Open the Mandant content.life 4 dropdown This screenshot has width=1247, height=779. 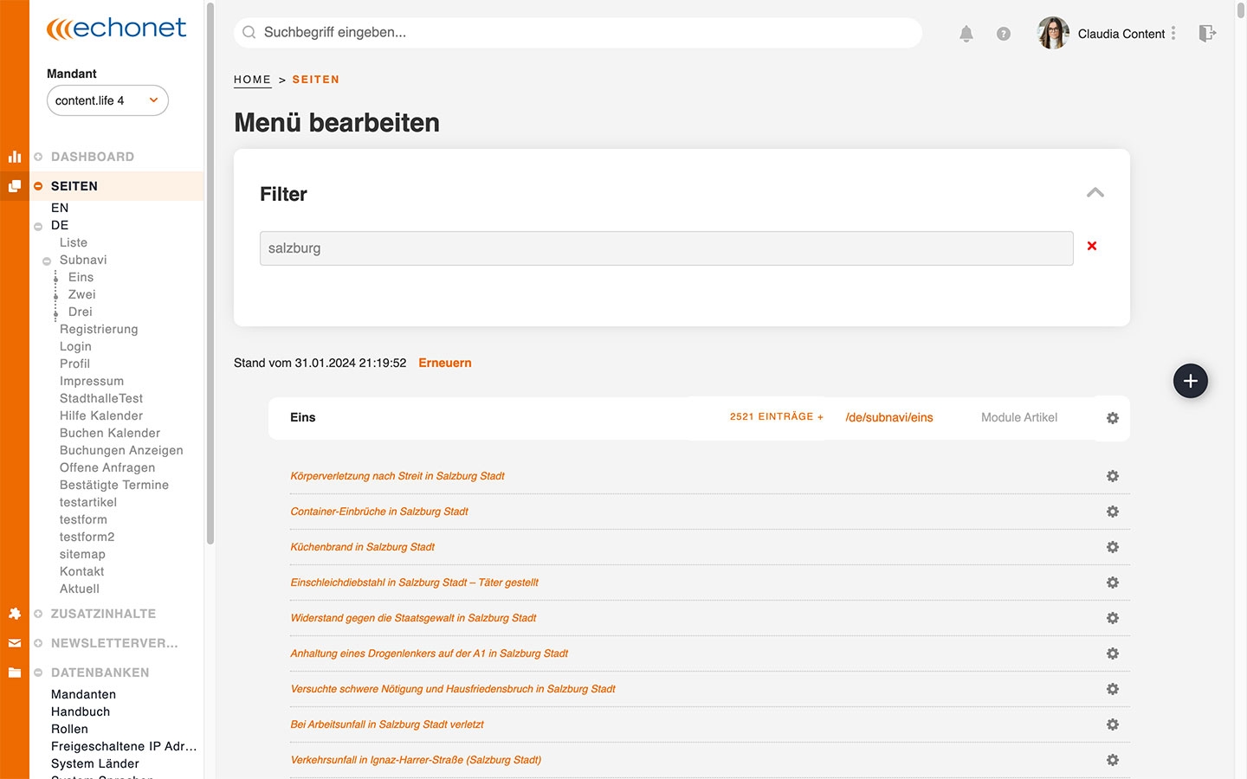pyautogui.click(x=107, y=100)
